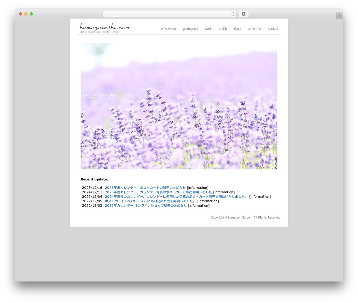
Task: Open the 2023年カレンダー オンラインショップ販売のお知らせ link
Action: (146, 206)
